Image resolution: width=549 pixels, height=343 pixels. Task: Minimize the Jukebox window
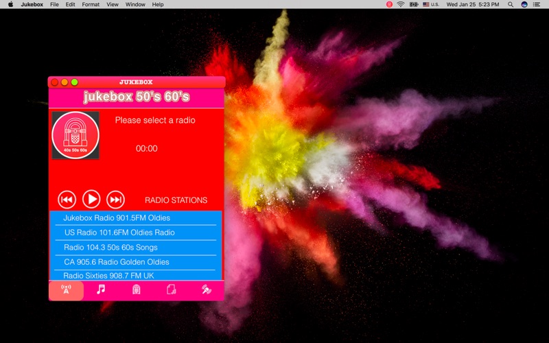pyautogui.click(x=65, y=82)
